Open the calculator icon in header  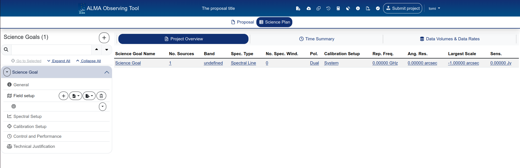click(x=338, y=8)
